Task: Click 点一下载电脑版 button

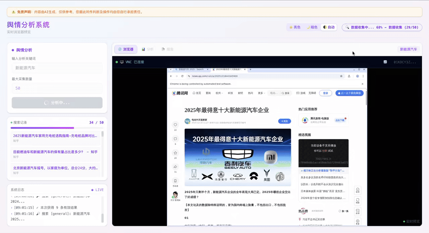Action: [349, 93]
